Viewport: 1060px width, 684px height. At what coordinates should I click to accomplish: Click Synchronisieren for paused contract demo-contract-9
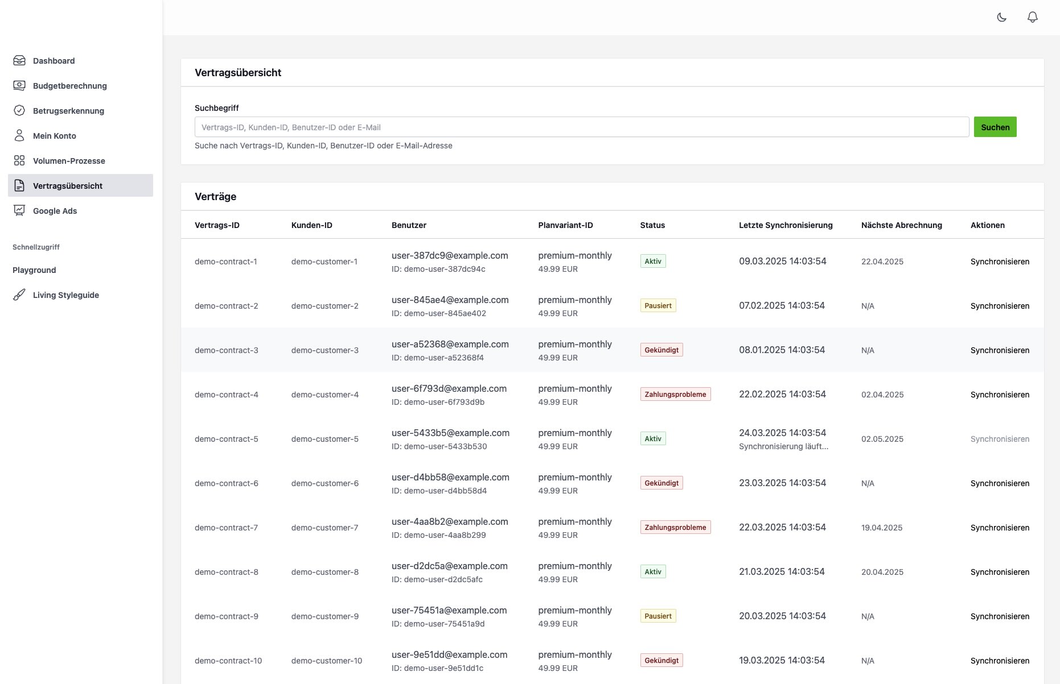(x=999, y=616)
